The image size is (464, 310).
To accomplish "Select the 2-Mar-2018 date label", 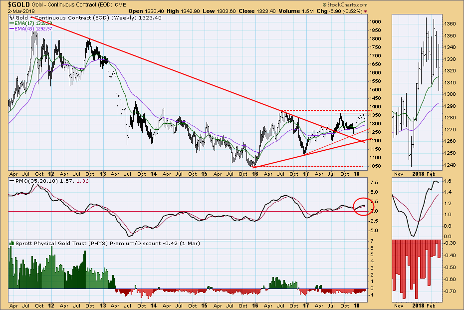I will tap(21, 11).
